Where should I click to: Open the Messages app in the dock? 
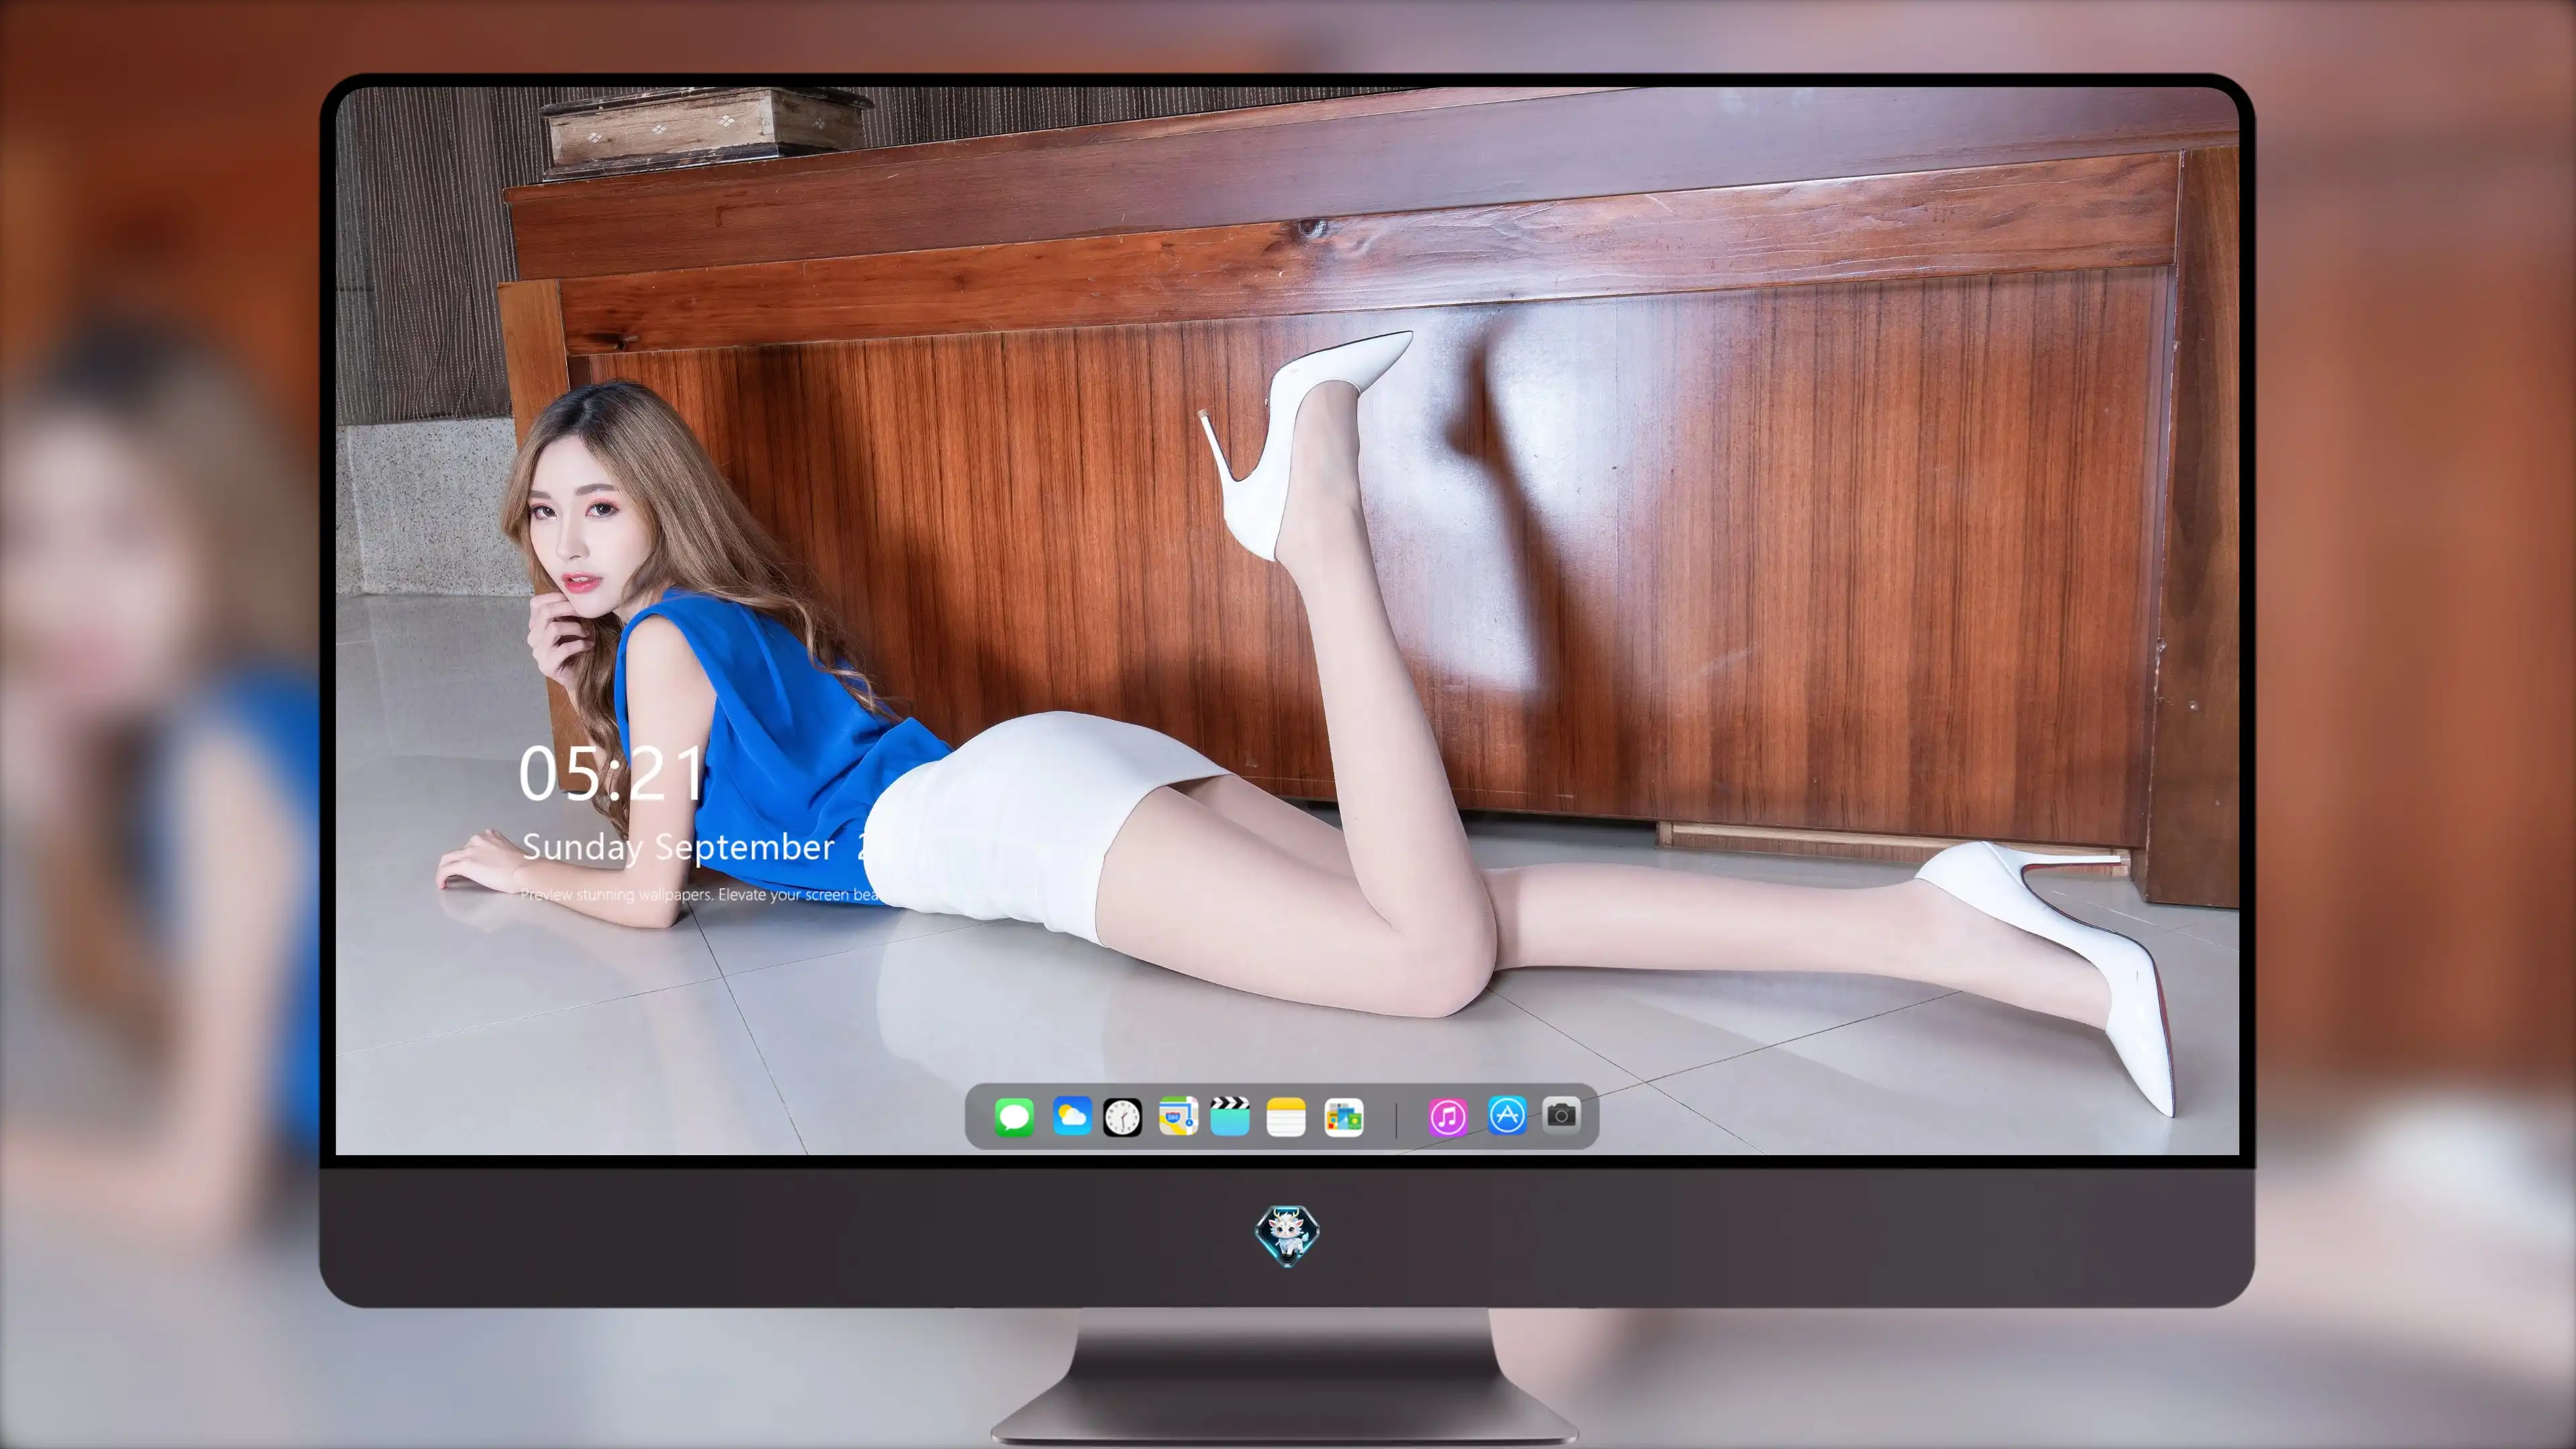pyautogui.click(x=1014, y=1117)
